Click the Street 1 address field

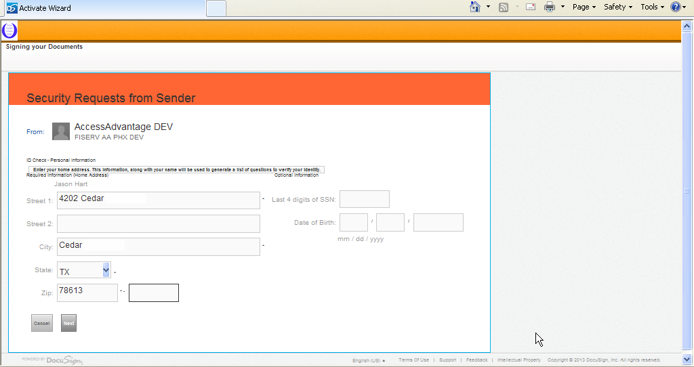pos(159,200)
